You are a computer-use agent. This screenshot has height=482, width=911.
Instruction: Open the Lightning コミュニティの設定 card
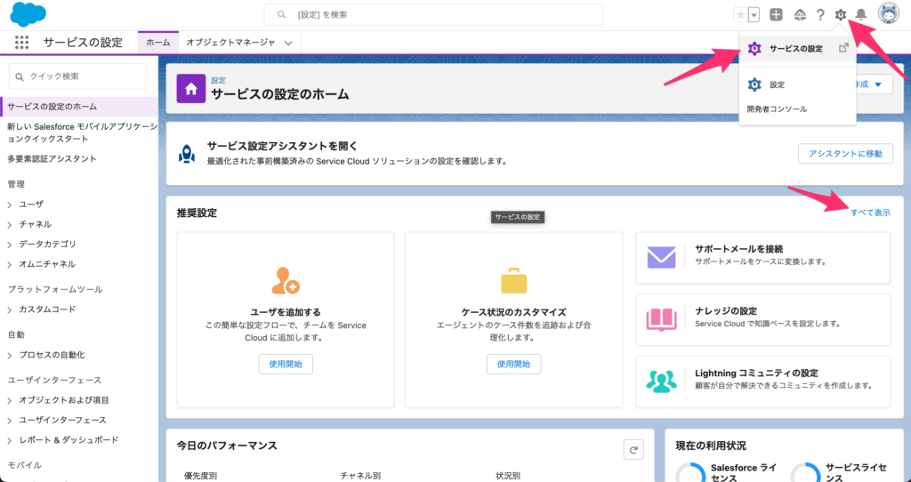762,382
